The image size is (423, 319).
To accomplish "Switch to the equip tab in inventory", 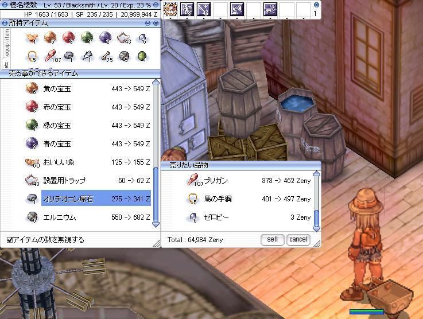I will pyautogui.click(x=7, y=49).
